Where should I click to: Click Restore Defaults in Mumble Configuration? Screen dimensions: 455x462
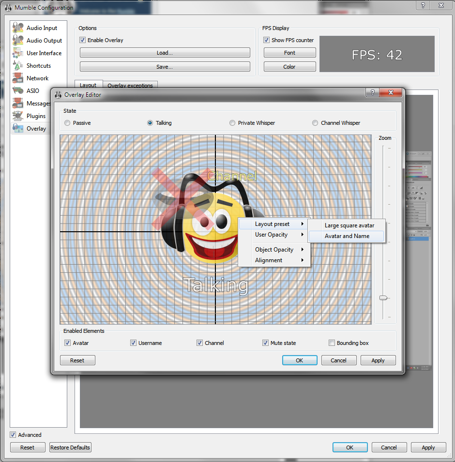(x=70, y=447)
